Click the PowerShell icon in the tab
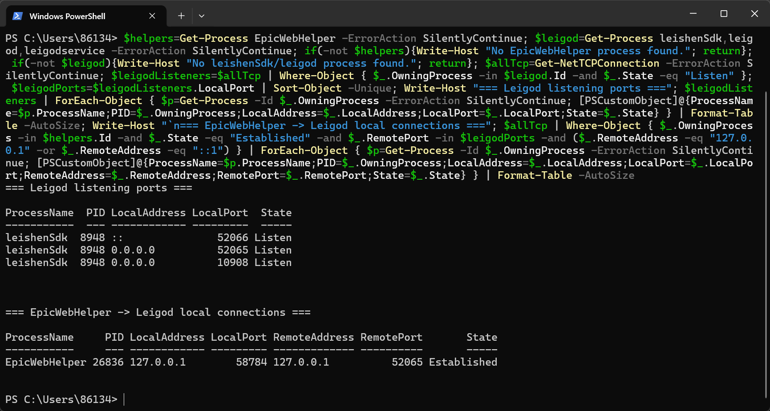The height and width of the screenshot is (411, 770). click(17, 16)
